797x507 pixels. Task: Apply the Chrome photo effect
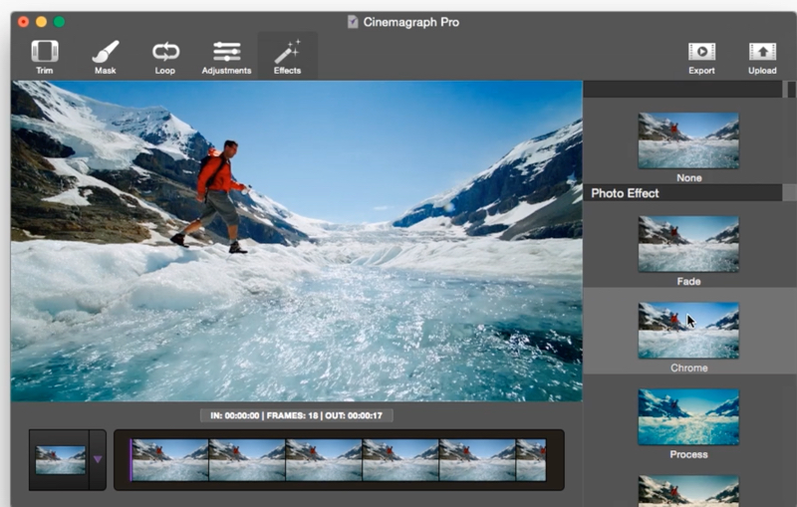[688, 331]
